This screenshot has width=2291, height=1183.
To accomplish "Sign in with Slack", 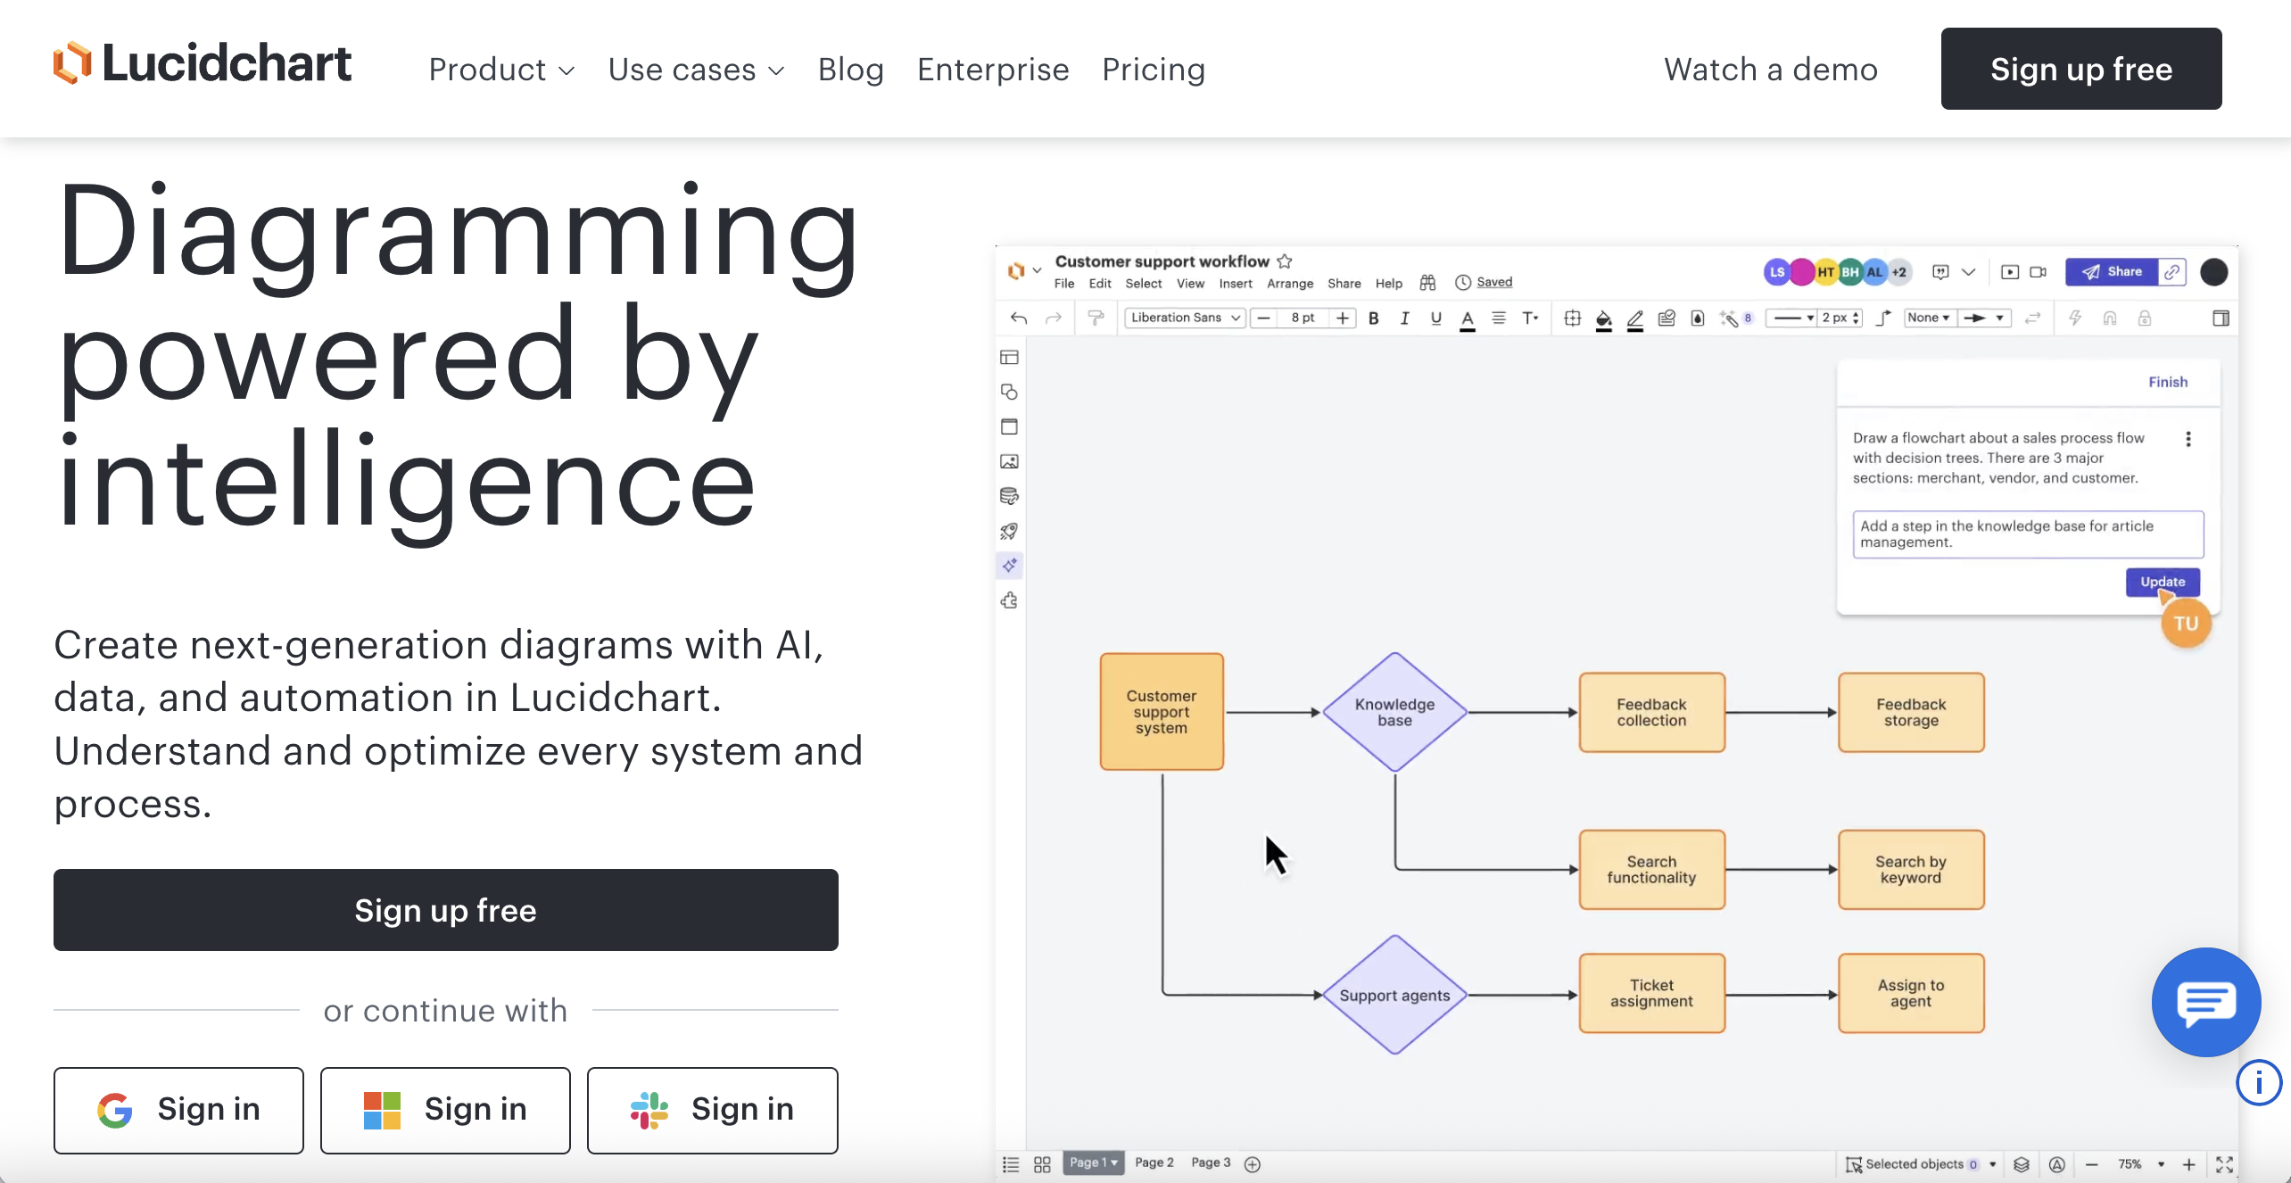I will [x=713, y=1110].
